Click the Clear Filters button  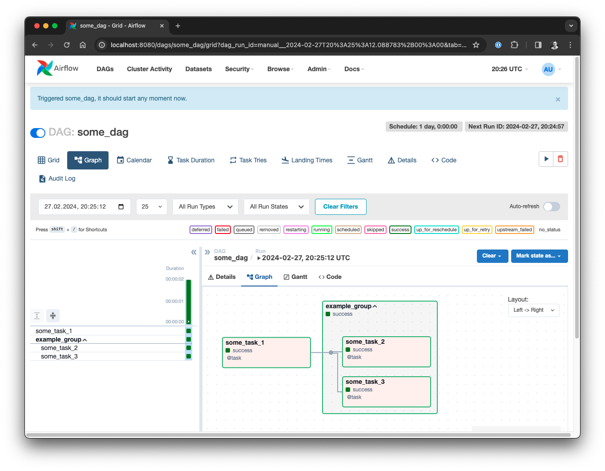point(340,207)
